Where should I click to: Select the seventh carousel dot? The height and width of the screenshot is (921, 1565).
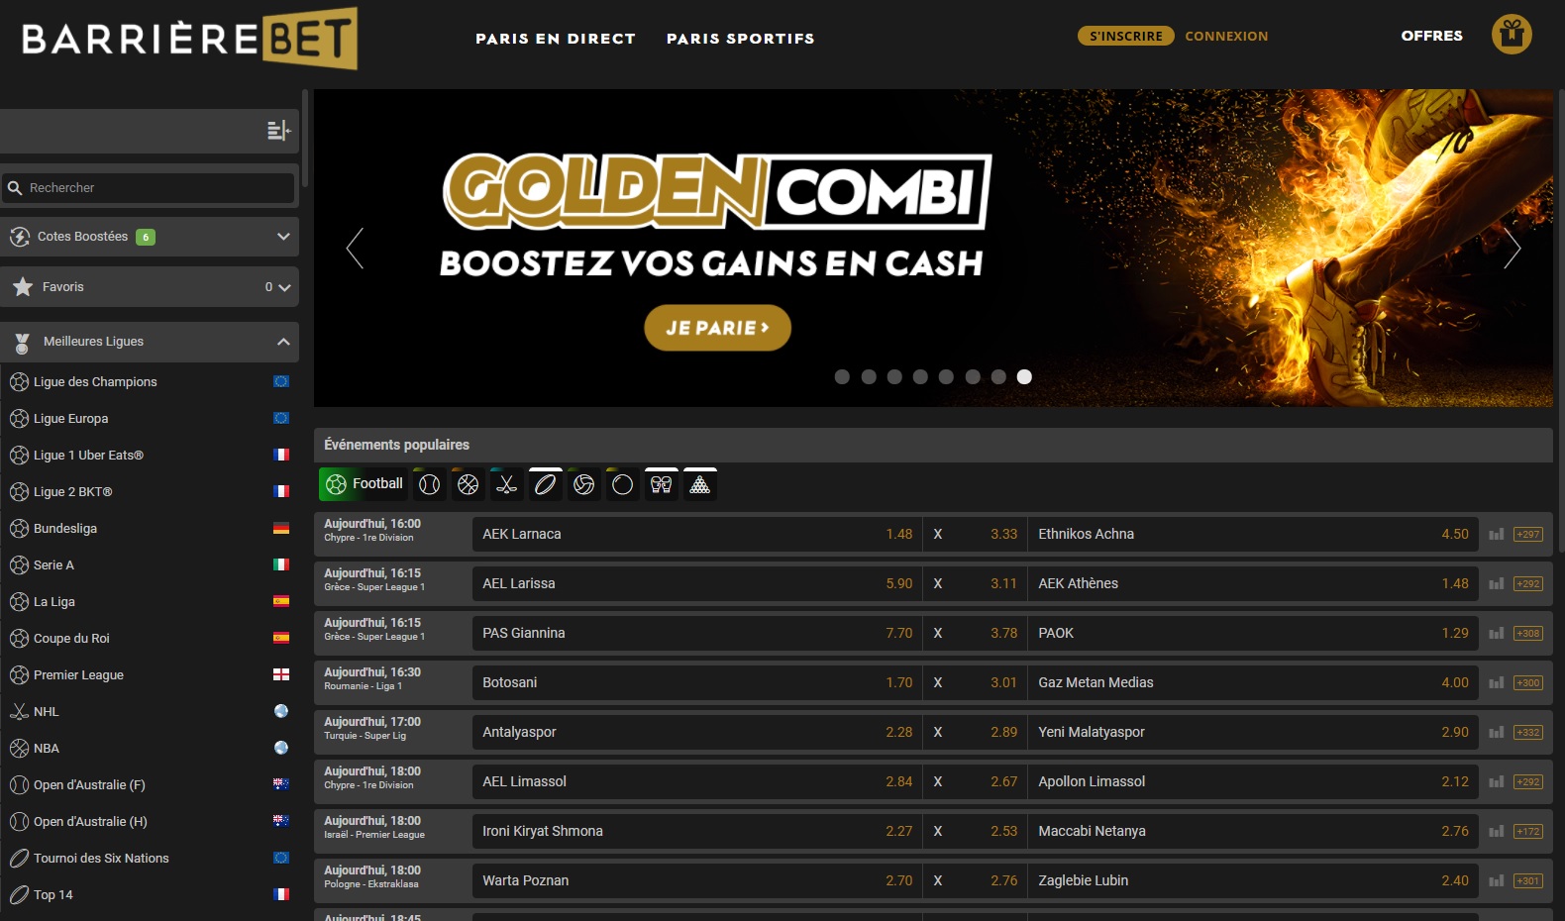998,376
